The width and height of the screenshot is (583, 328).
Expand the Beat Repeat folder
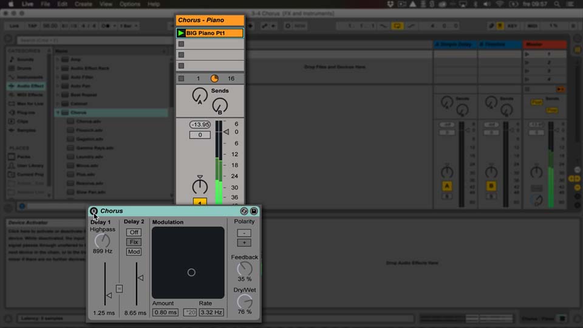point(58,95)
